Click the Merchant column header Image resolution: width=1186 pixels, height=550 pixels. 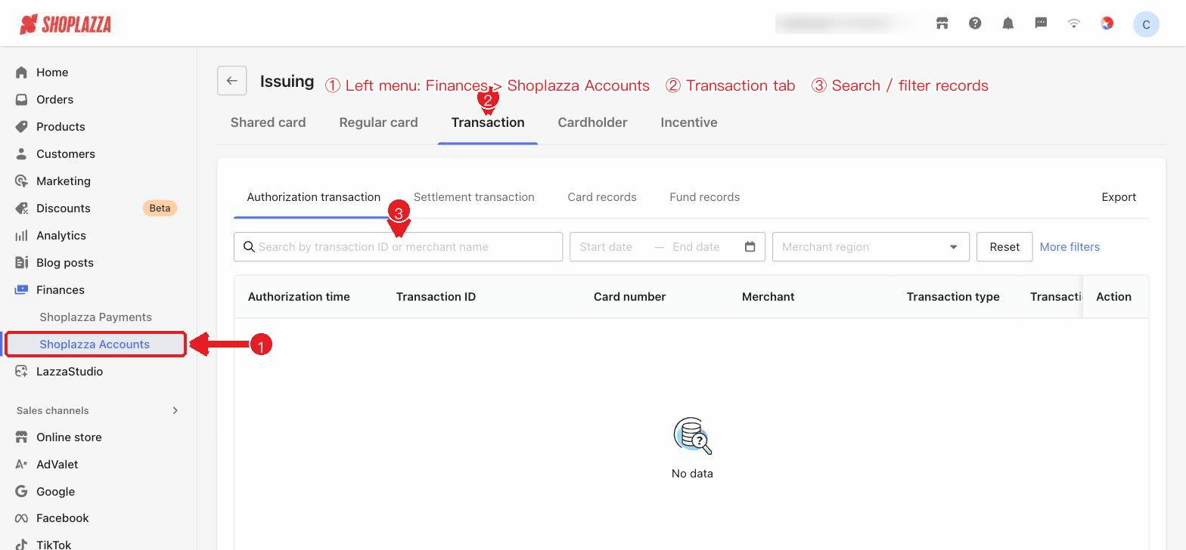tap(768, 297)
